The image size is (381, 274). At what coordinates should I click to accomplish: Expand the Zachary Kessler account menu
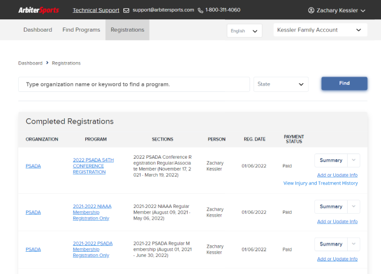337,11
